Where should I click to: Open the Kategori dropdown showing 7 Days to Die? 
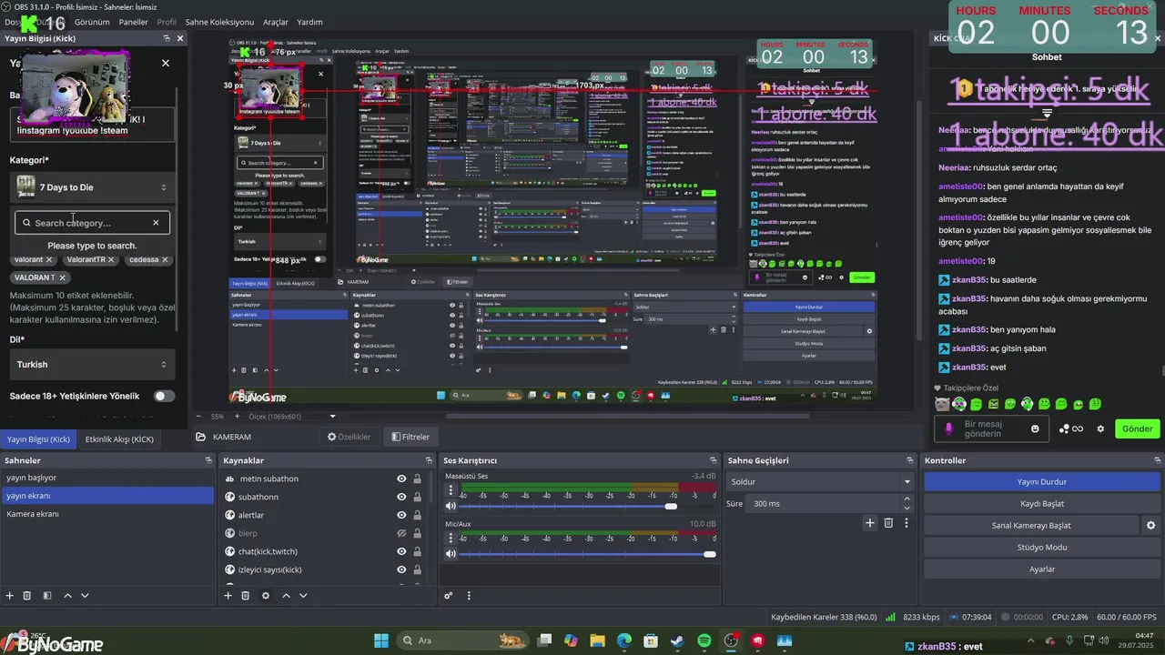coord(92,187)
